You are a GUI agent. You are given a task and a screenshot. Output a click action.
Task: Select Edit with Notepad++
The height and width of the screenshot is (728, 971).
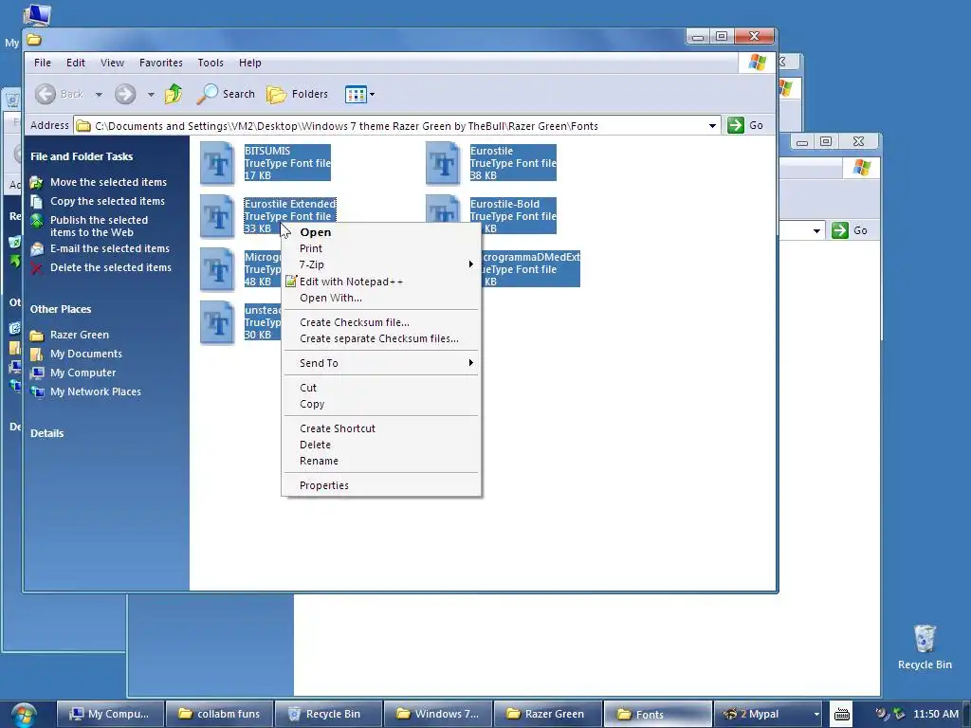coord(381,281)
